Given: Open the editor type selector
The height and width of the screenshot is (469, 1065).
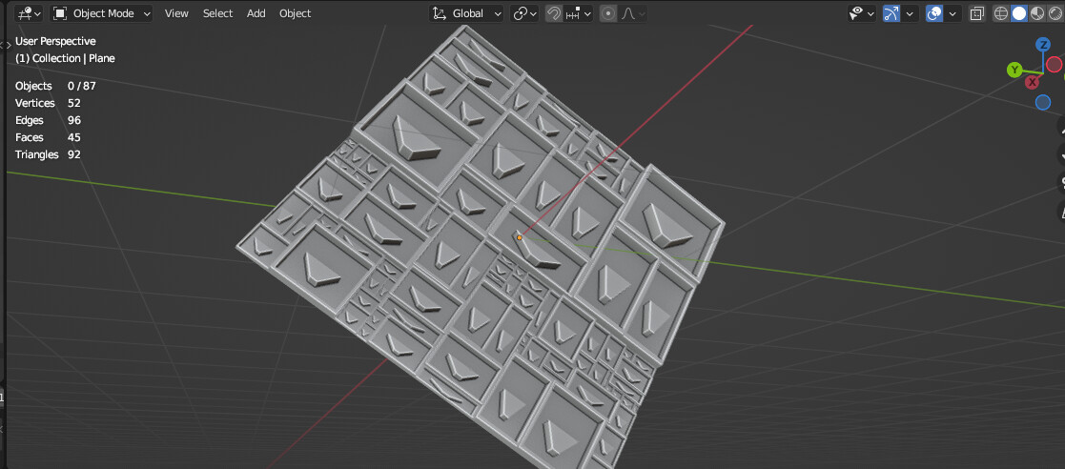Looking at the screenshot, I should pyautogui.click(x=29, y=13).
